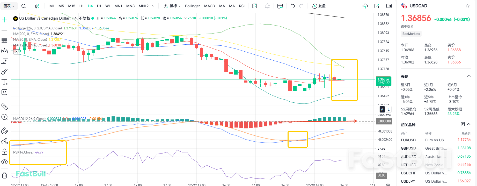Select the text annotation tool
Viewport: 477px width, 186px height.
click(x=4, y=82)
